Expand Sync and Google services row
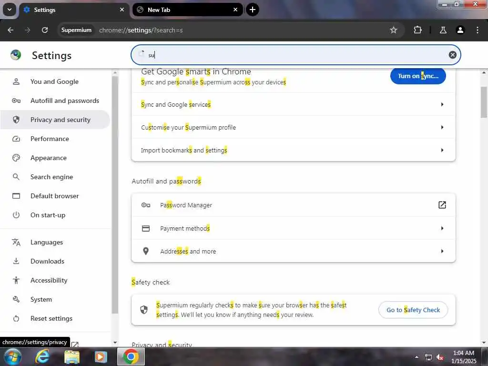Viewport: 488px width, 366px height. (x=294, y=104)
